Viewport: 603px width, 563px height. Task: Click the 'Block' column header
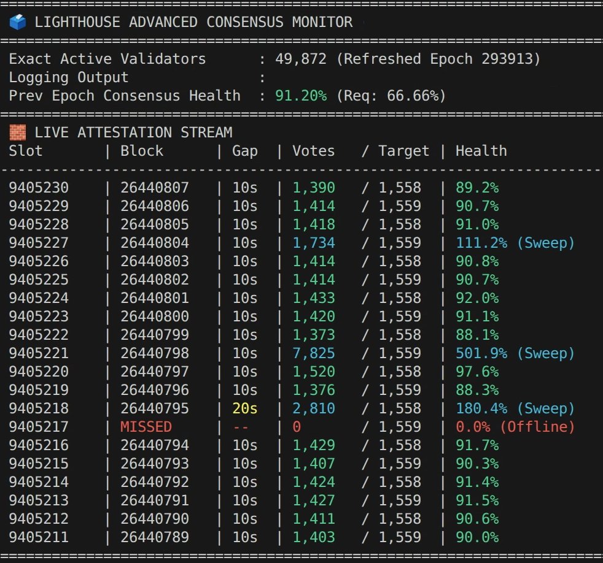pyautogui.click(x=142, y=150)
